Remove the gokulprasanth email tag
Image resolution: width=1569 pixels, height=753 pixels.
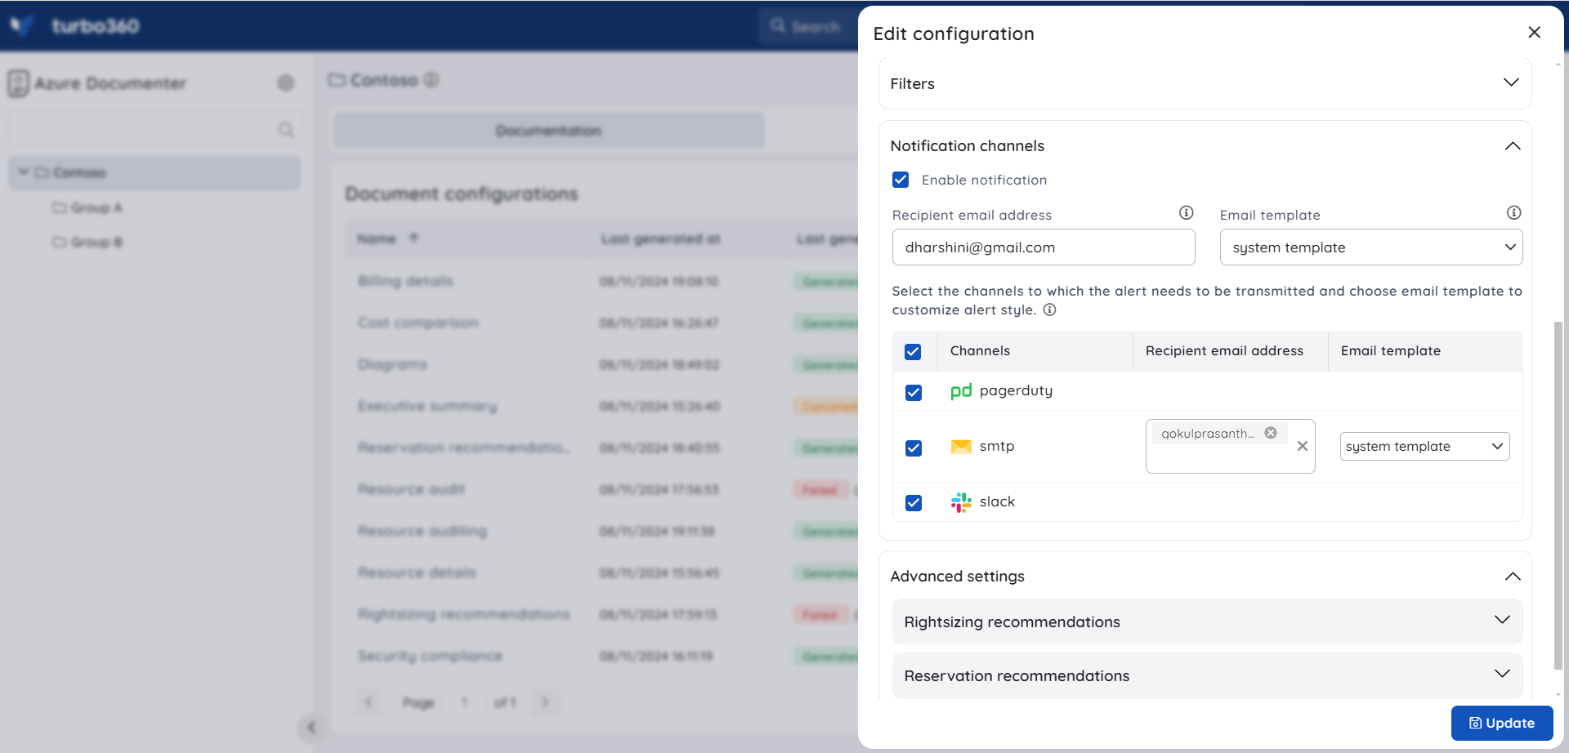pos(1271,433)
